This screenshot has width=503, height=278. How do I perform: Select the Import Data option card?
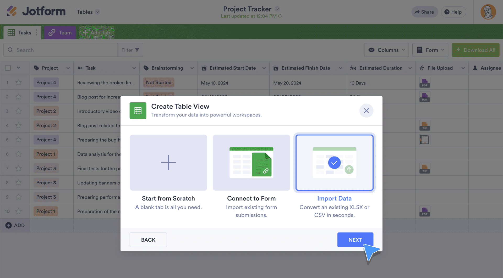(334, 163)
